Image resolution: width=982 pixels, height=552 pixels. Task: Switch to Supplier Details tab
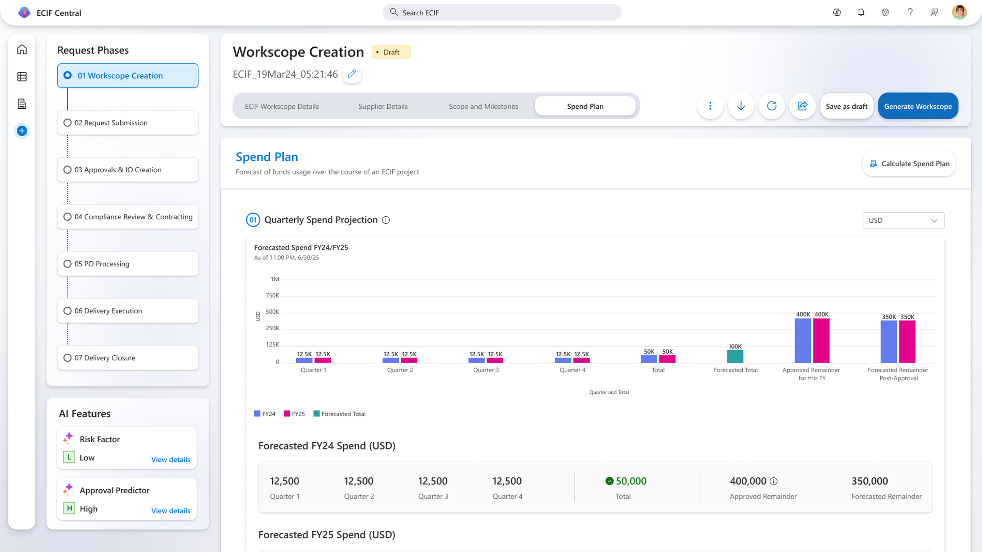pyautogui.click(x=383, y=106)
